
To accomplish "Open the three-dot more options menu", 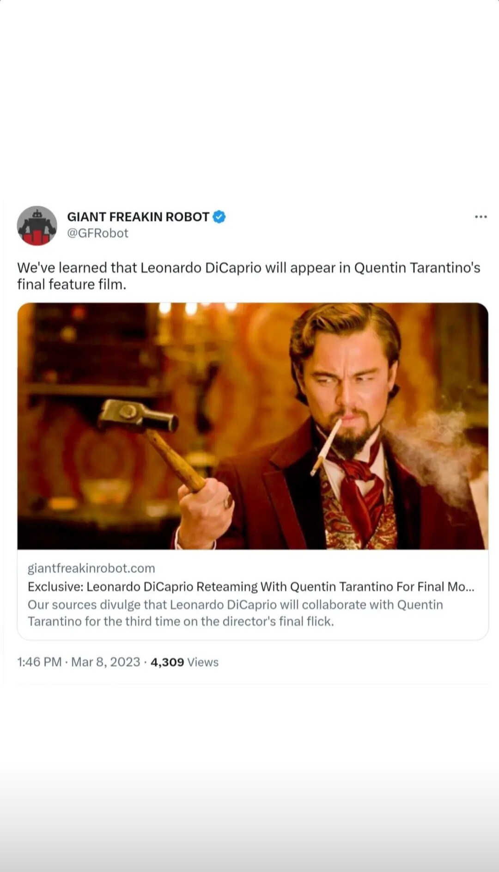I will pyautogui.click(x=481, y=217).
